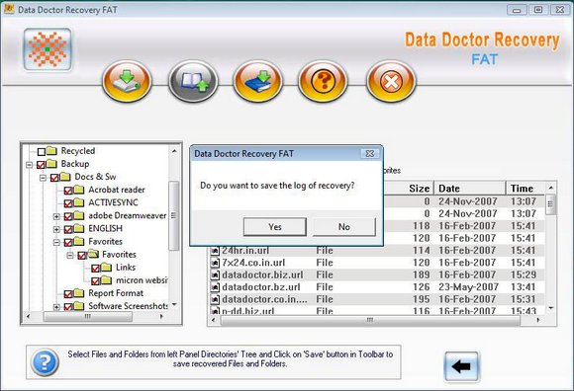The image size is (574, 391).
Task: Open Help with the question mark toolbar button
Action: tap(323, 81)
